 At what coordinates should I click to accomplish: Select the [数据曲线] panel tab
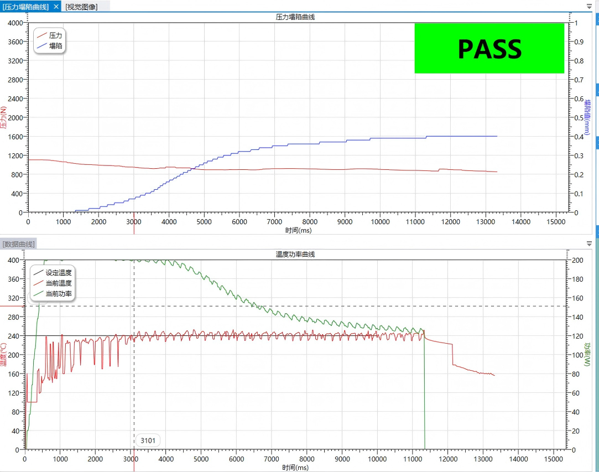click(x=18, y=244)
